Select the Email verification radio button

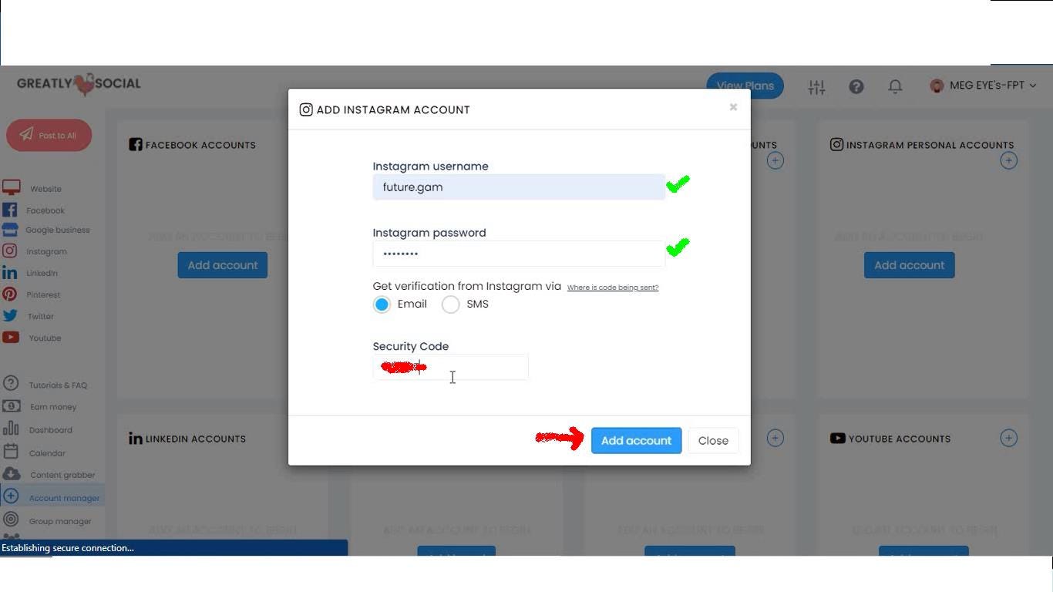click(x=382, y=304)
